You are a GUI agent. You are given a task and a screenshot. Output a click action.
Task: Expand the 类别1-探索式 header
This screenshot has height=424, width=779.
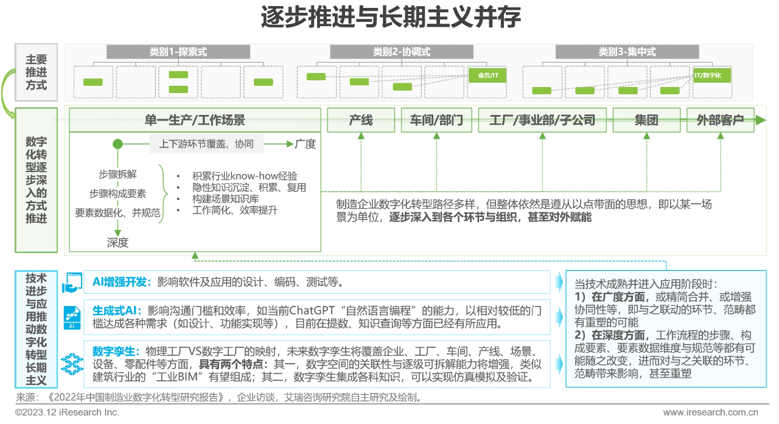coord(179,52)
